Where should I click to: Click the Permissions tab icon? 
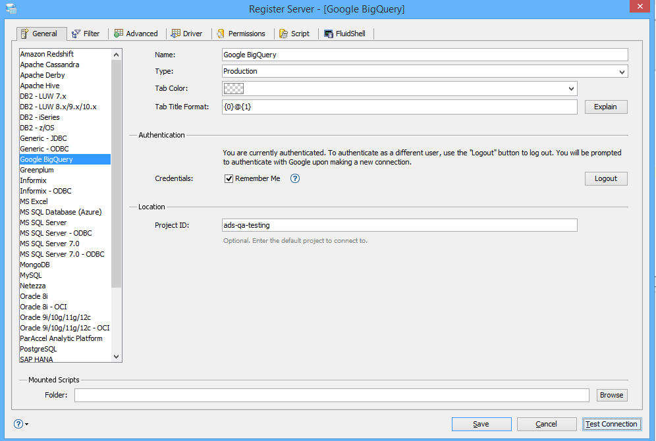pyautogui.click(x=221, y=34)
